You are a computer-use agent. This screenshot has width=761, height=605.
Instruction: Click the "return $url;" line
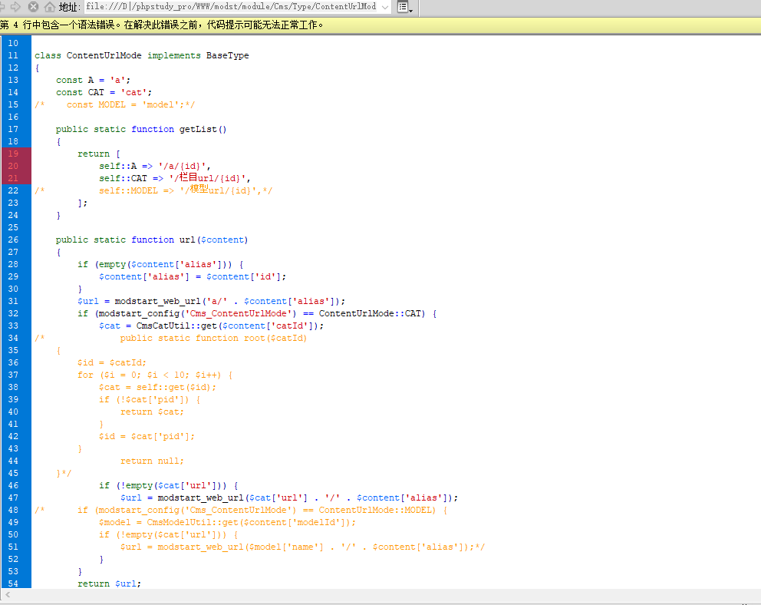tap(109, 584)
